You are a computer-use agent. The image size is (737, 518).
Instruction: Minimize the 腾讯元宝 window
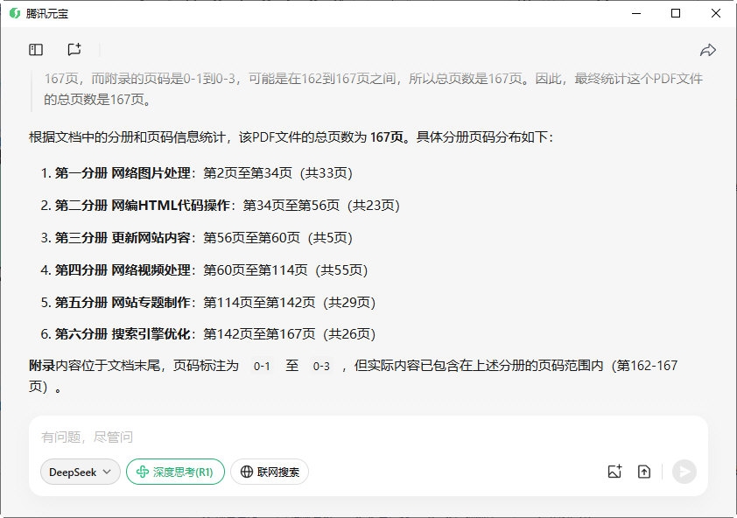click(636, 13)
